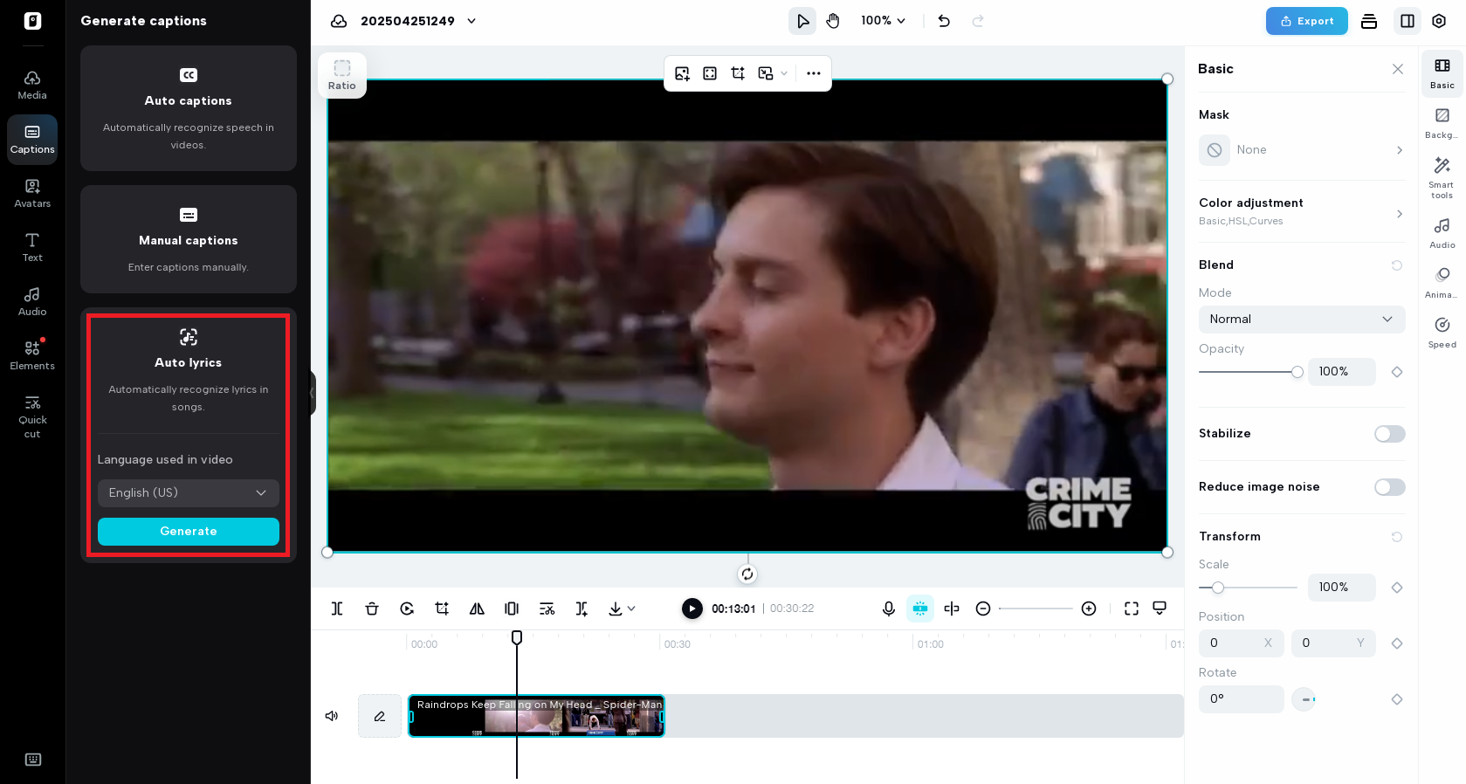
Task: Open the layers stack icon
Action: click(x=1369, y=21)
